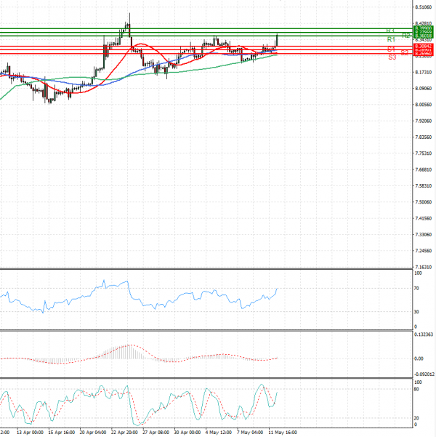Select the red S3 support label
Image resolution: width=436 pixels, height=437 pixels.
click(392, 57)
